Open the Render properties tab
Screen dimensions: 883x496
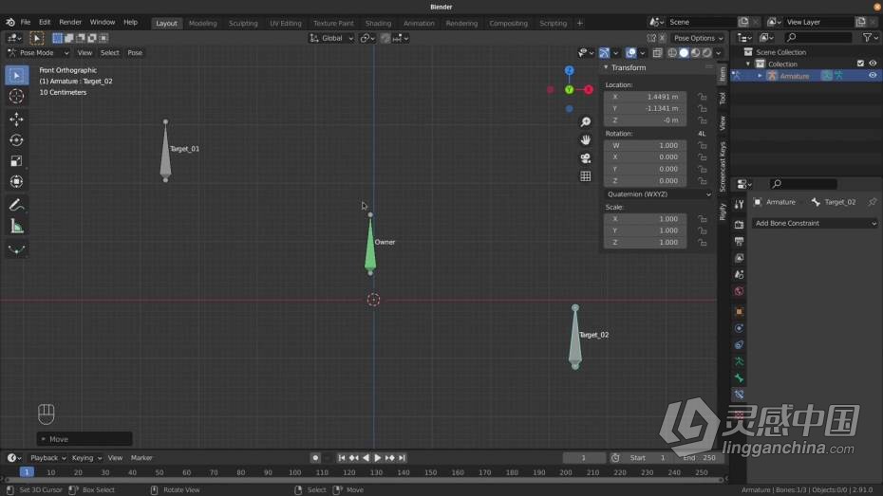[x=739, y=225]
